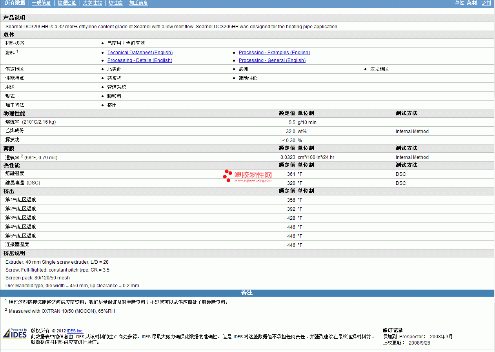Click the Die Manifold type line

click(72, 286)
